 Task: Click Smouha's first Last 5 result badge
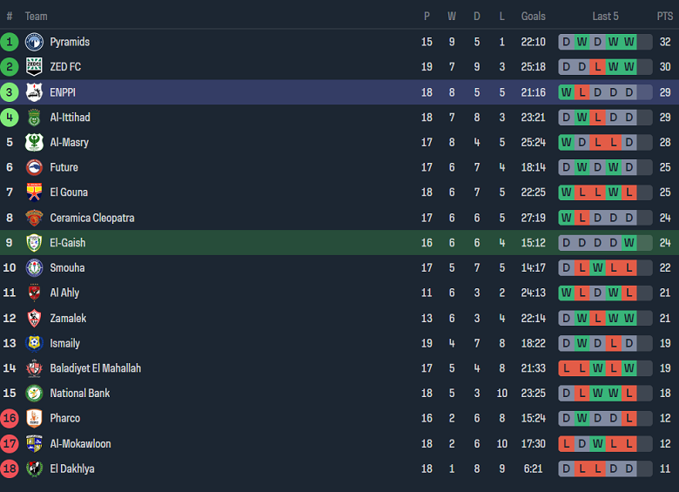pos(567,268)
